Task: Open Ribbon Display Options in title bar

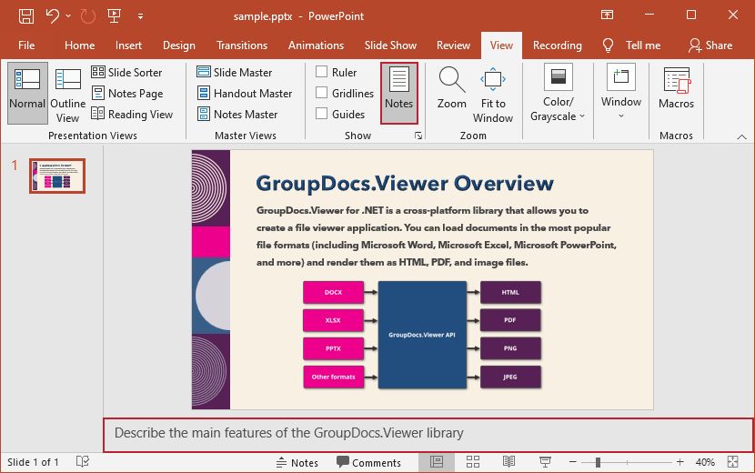Action: (607, 15)
